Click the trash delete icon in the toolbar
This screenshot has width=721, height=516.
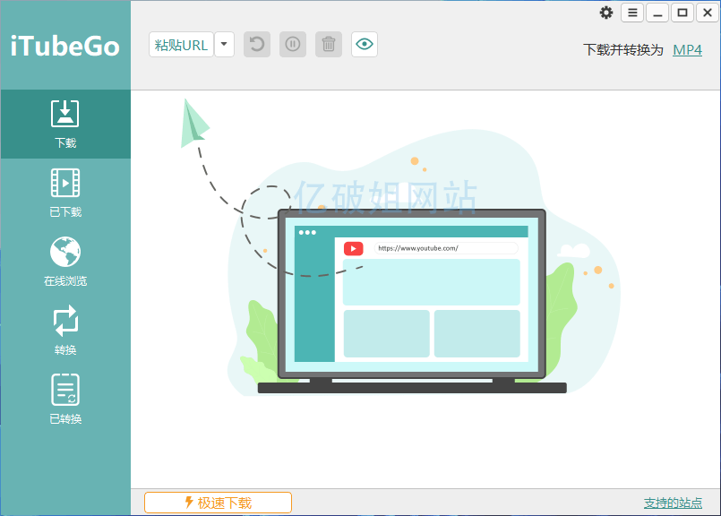329,45
